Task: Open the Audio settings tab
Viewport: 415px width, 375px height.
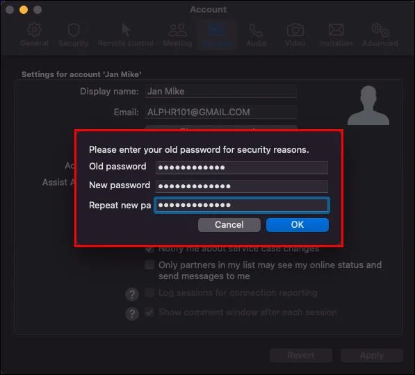Action: [x=256, y=35]
